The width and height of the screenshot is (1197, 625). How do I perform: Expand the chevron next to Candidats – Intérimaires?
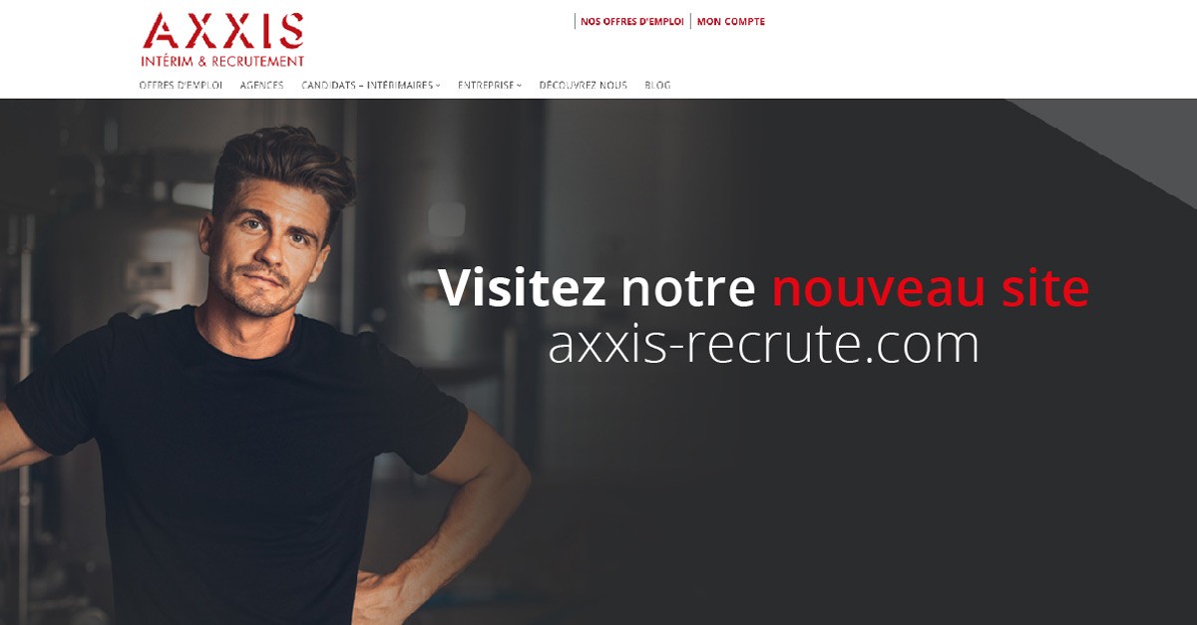pos(437,86)
